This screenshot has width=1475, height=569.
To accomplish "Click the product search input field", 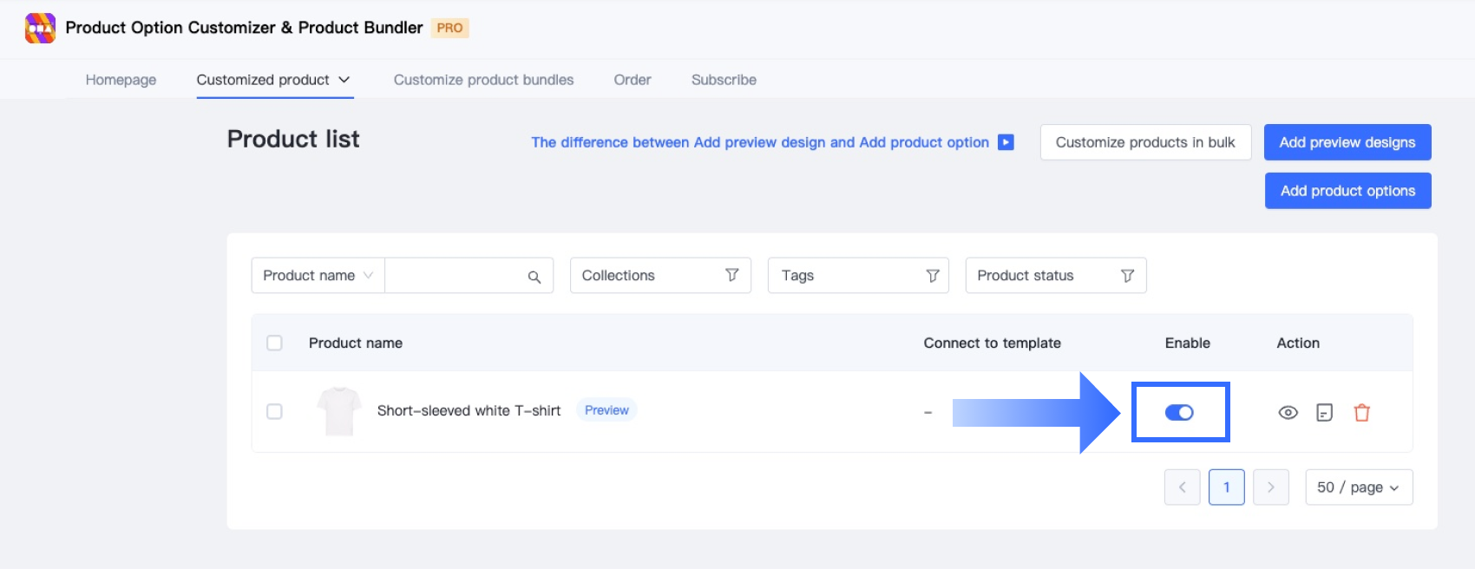I will [453, 276].
